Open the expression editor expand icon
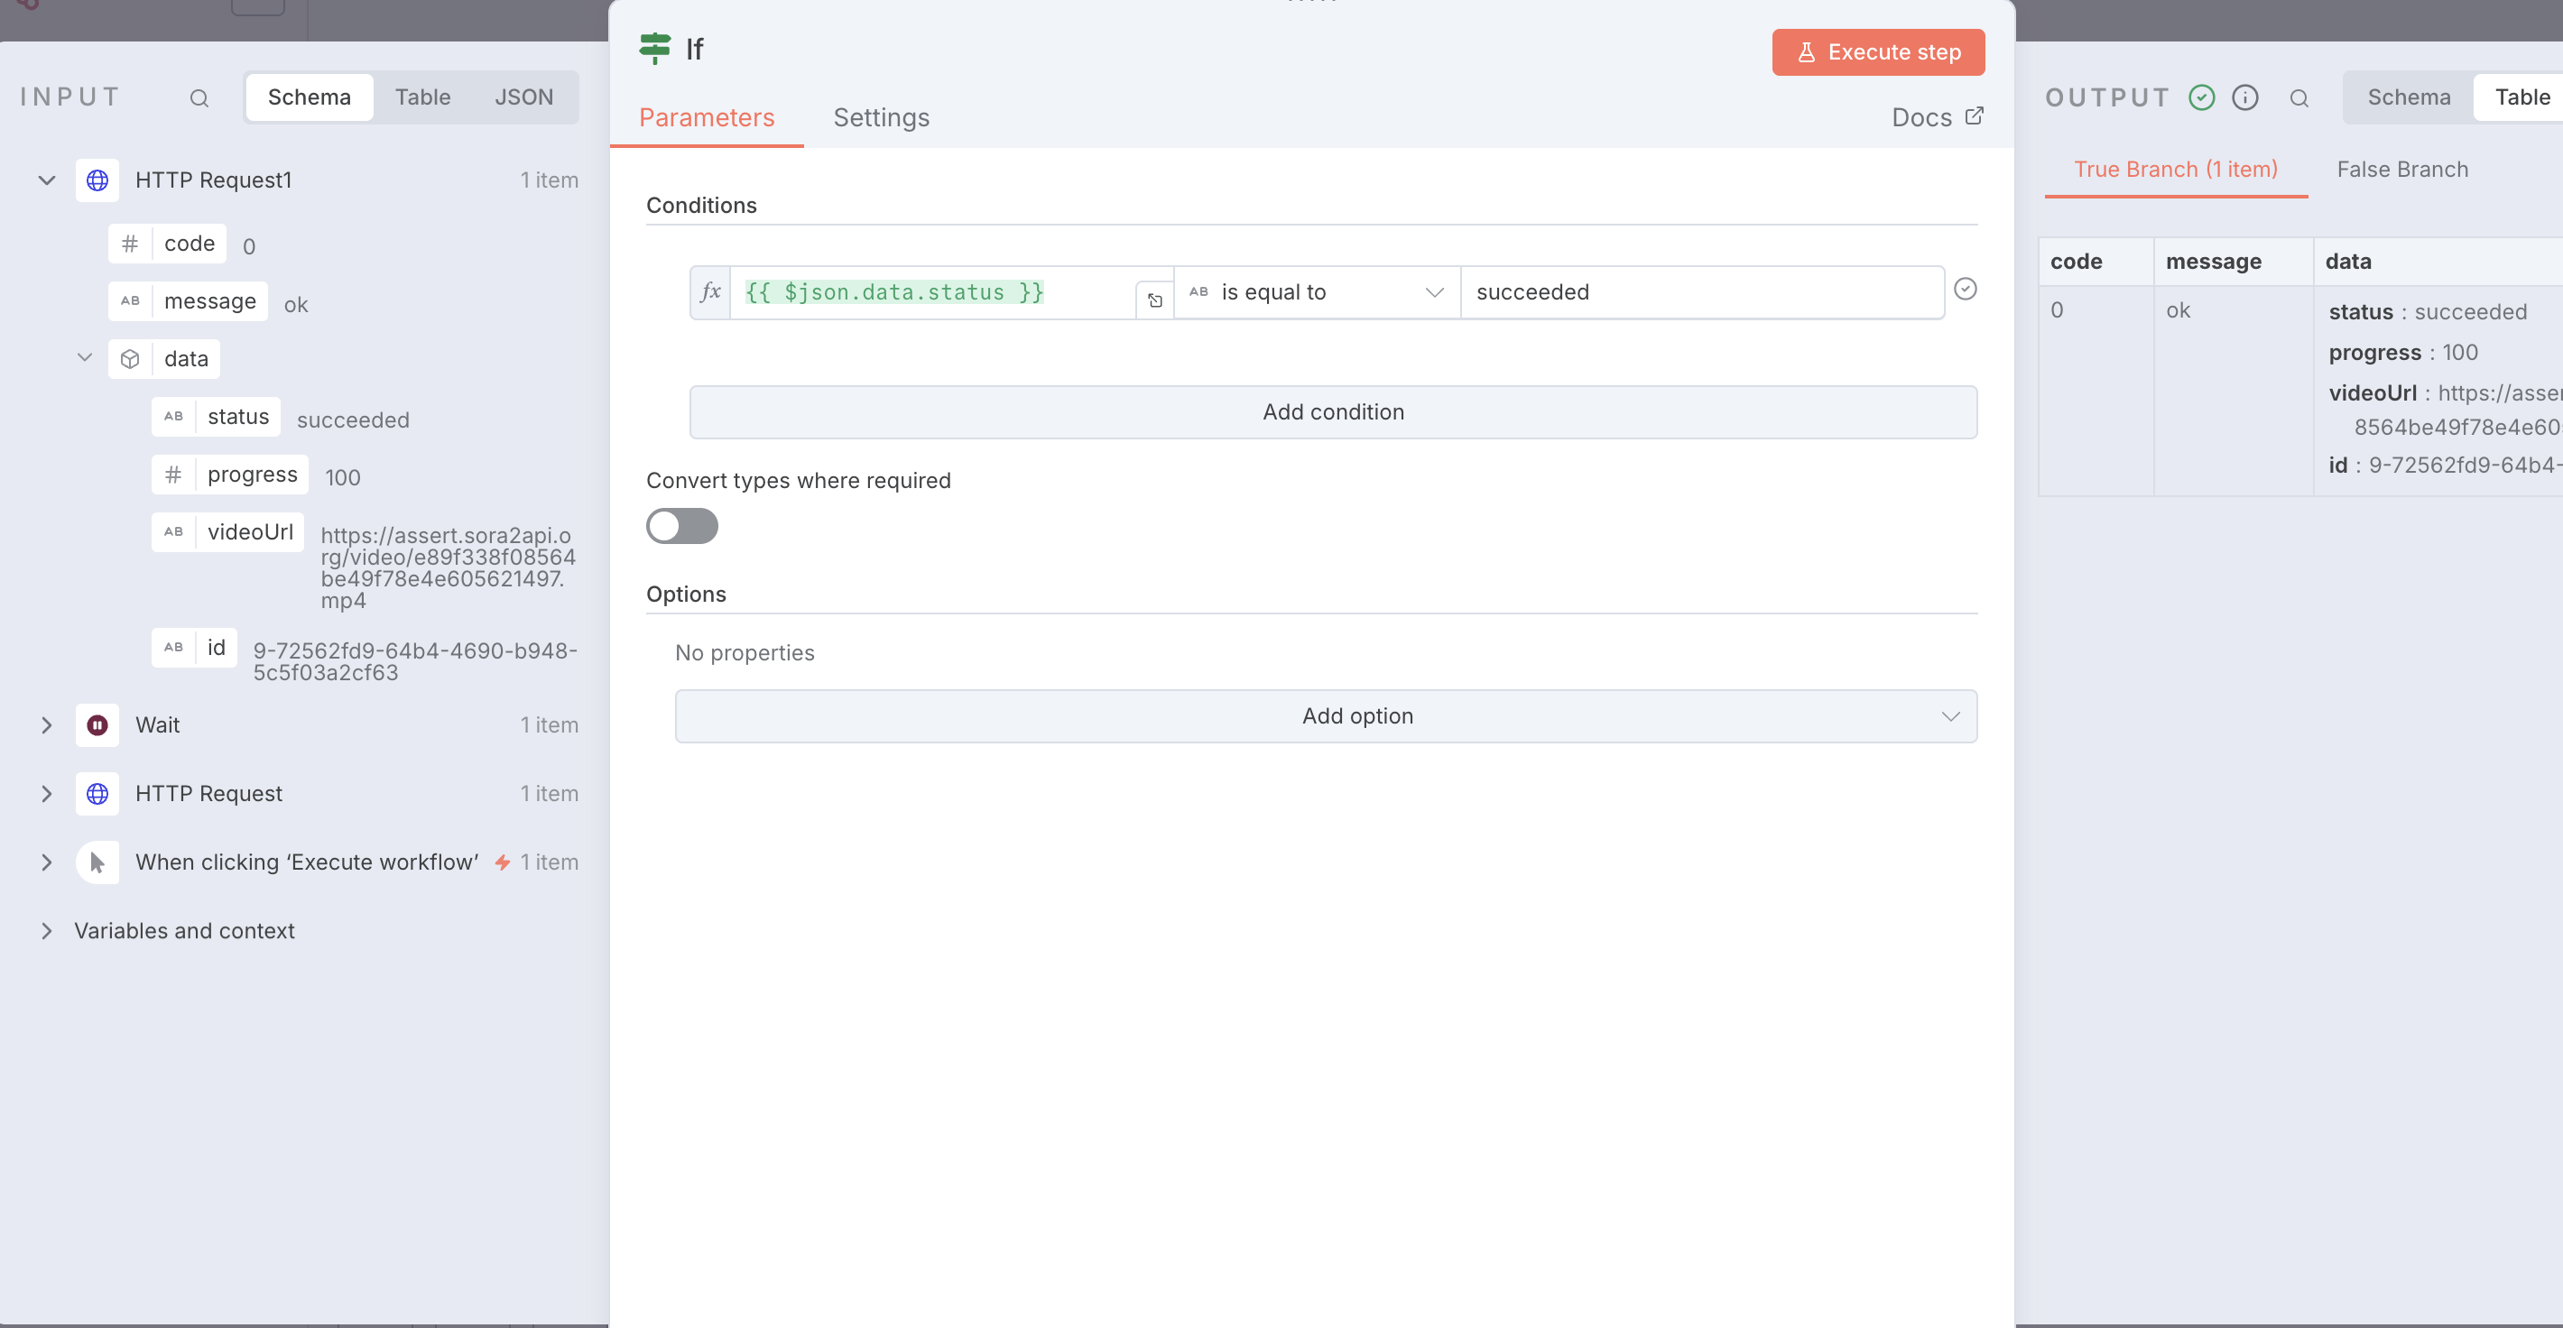 pyautogui.click(x=1154, y=300)
